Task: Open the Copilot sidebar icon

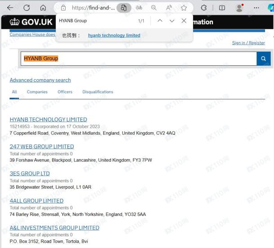Action: click(271, 8)
